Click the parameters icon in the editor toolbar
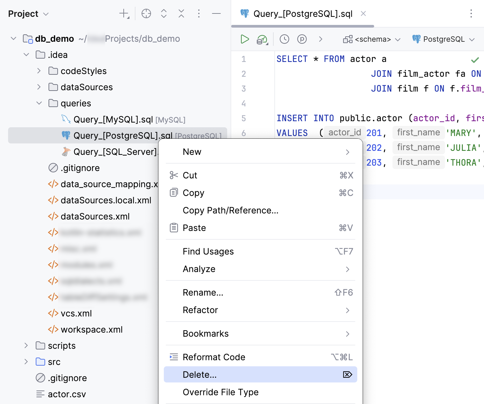The width and height of the screenshot is (484, 404). [x=302, y=39]
